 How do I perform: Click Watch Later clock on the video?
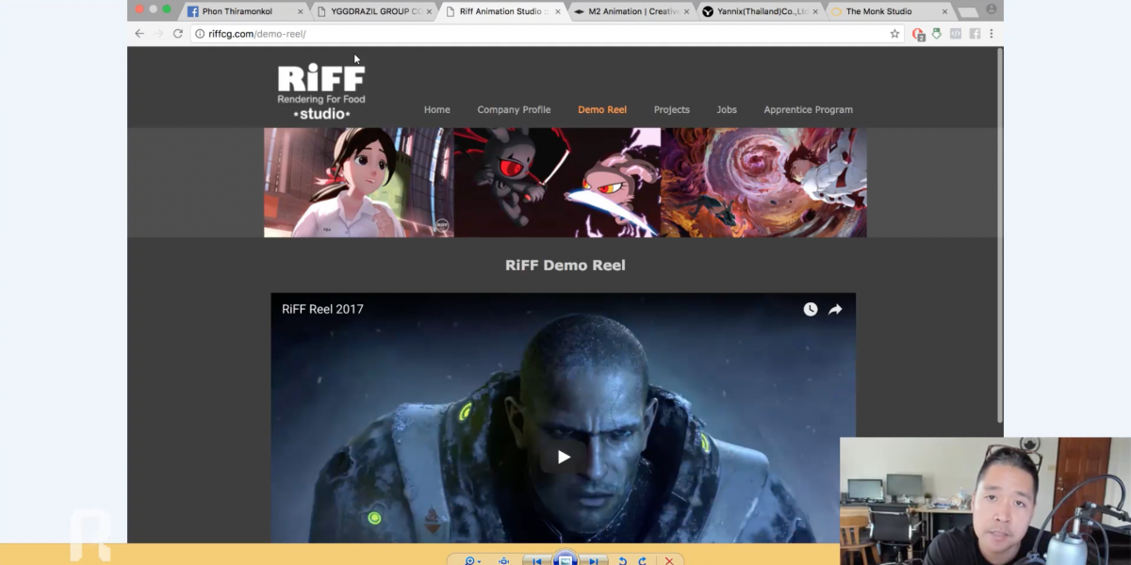(x=811, y=309)
